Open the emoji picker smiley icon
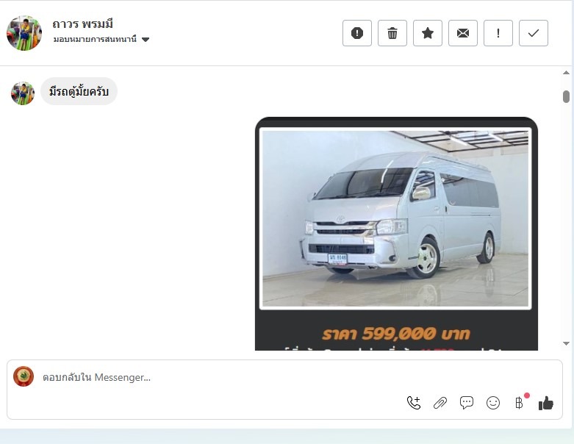Image resolution: width=574 pixels, height=444 pixels. pyautogui.click(x=492, y=403)
